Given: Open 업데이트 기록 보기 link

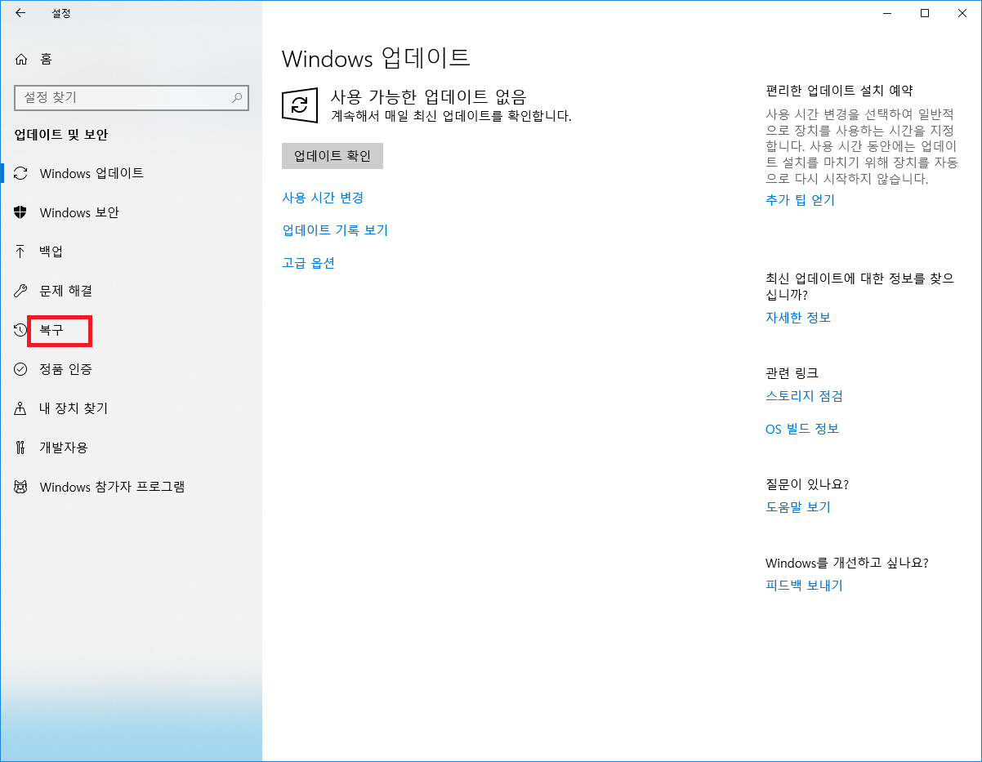Looking at the screenshot, I should tap(335, 230).
